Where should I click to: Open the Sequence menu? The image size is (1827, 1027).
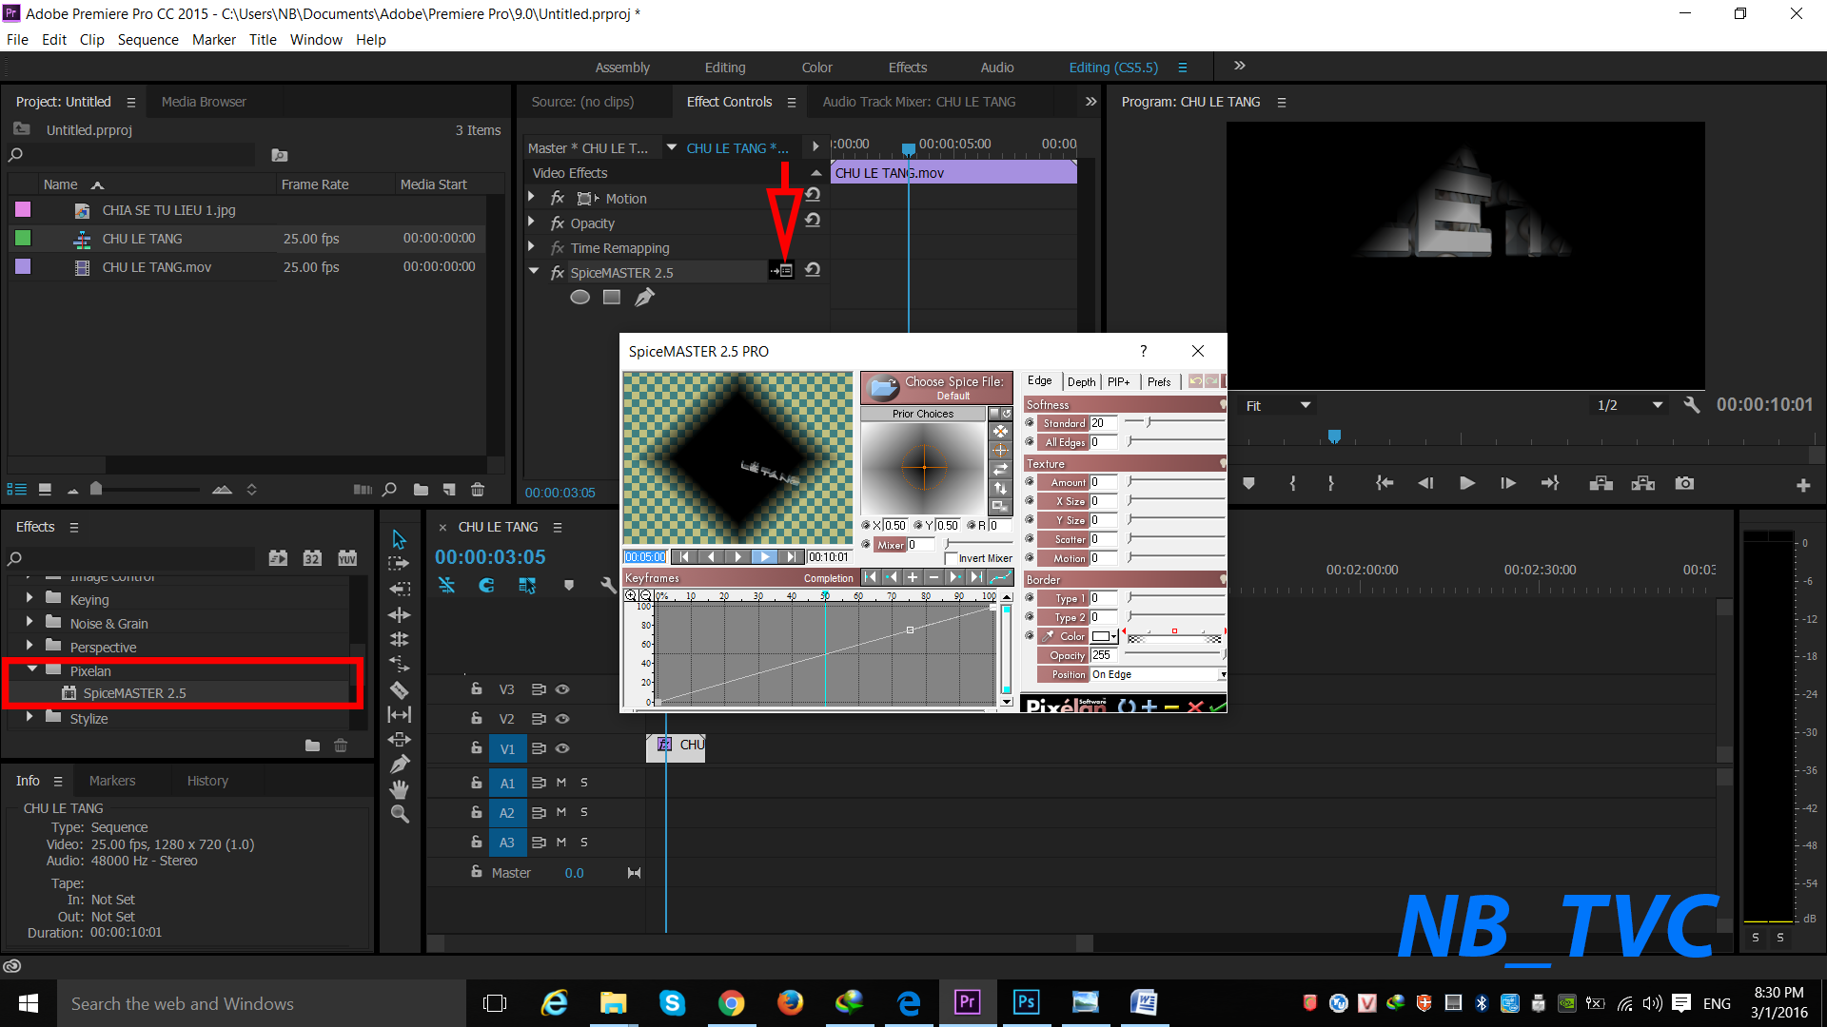[x=147, y=40]
